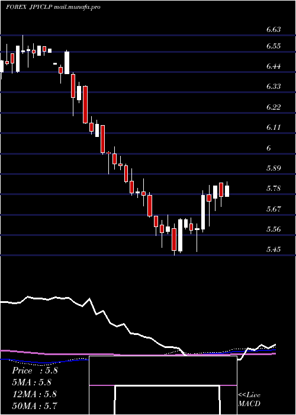This screenshot has width=296, height=415.
Task: Click the 5.89 price axis label
Action: pos(273,168)
